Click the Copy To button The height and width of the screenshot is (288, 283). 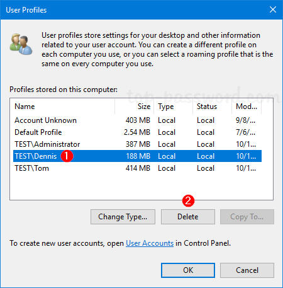point(247,217)
